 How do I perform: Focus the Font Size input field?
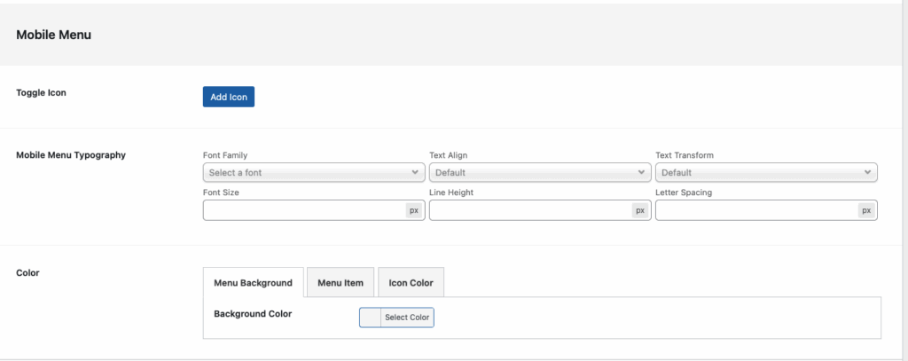click(303, 210)
